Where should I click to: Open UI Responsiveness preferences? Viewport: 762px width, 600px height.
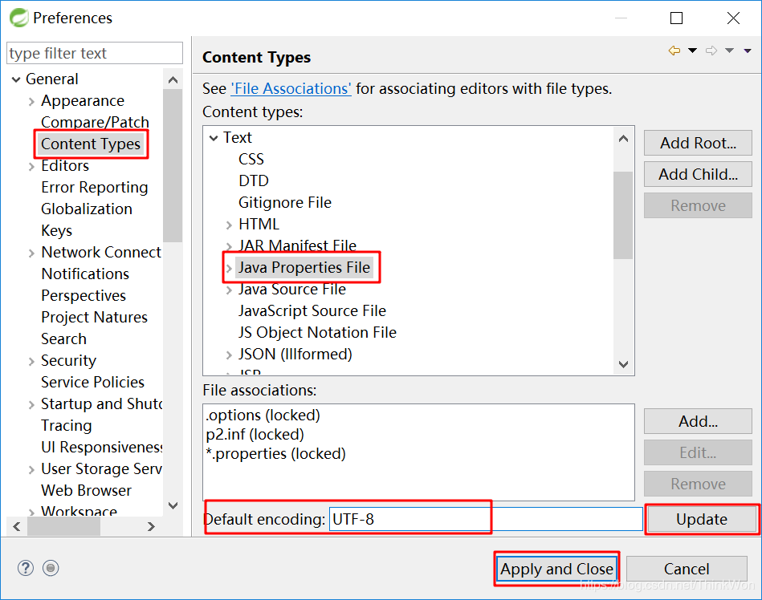[101, 447]
